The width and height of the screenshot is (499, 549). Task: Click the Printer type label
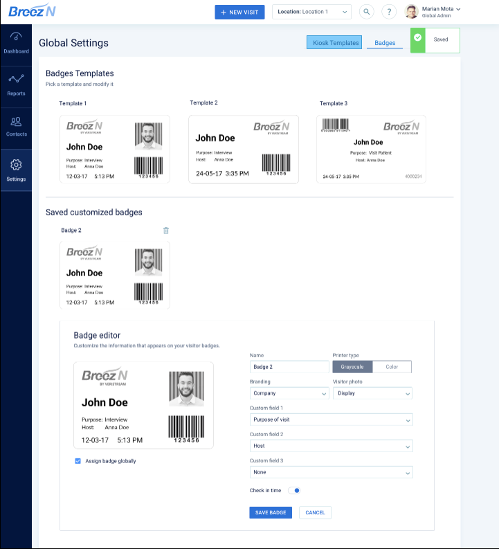pyautogui.click(x=346, y=355)
